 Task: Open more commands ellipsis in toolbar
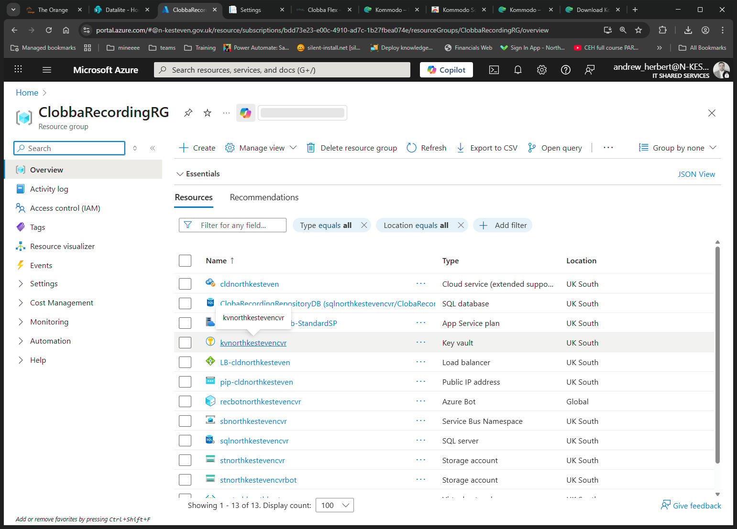(x=608, y=148)
